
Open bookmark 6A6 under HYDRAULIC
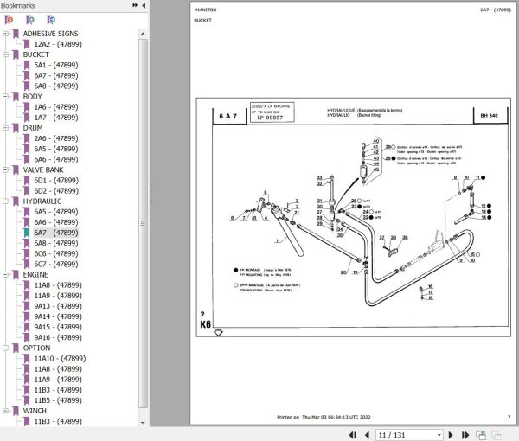[x=56, y=222]
